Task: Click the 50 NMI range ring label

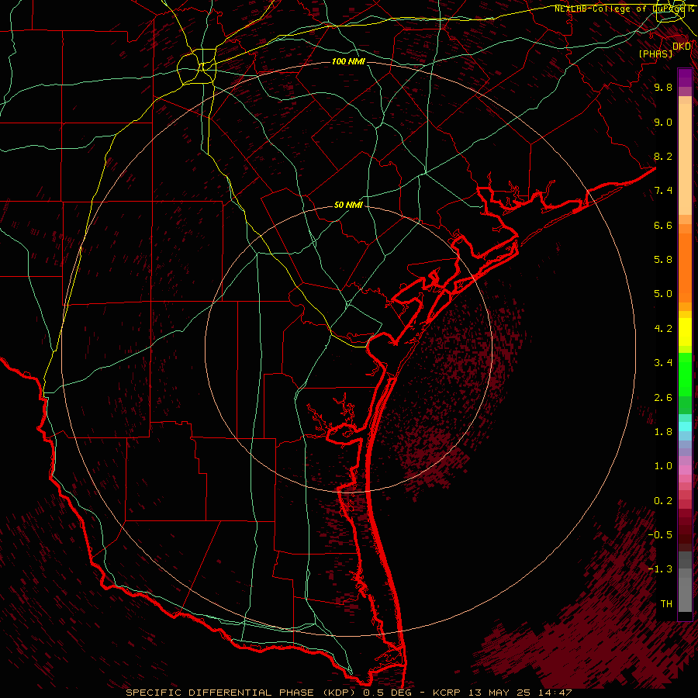Action: point(348,206)
